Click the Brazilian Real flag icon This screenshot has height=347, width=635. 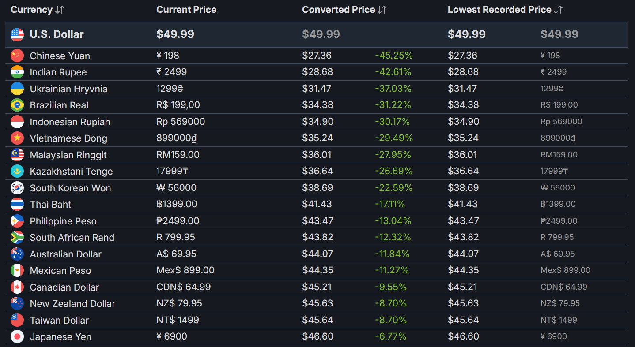coord(17,105)
